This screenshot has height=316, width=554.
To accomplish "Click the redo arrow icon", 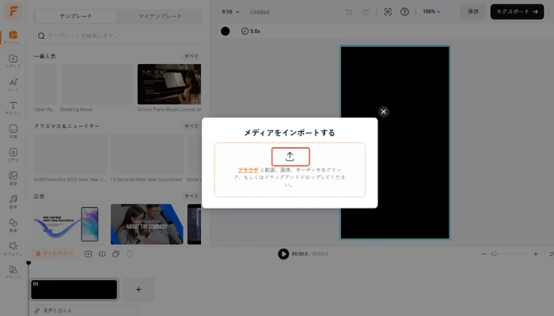I will [x=366, y=12].
